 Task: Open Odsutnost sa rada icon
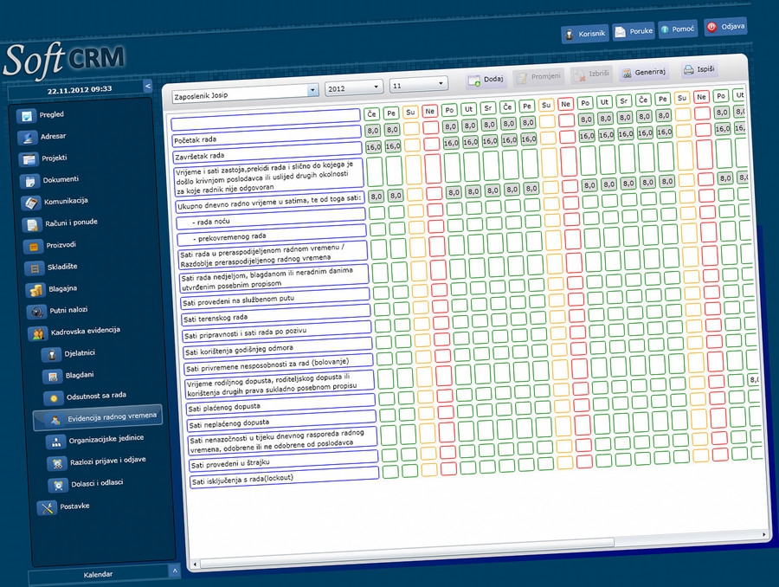coord(54,398)
